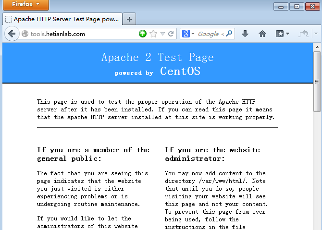Bookmark this page with the star
This screenshot has height=230, width=322.
click(x=153, y=34)
